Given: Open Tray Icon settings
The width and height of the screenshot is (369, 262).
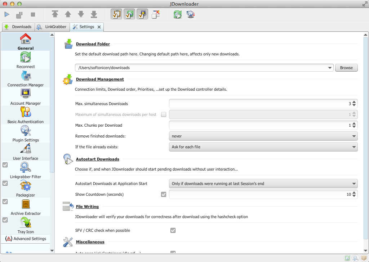Looking at the screenshot, I should pyautogui.click(x=26, y=225).
